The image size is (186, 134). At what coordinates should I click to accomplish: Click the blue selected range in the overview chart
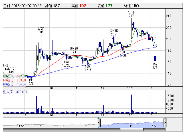click(131, 124)
